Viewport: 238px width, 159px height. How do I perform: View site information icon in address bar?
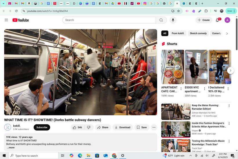pos(24,11)
